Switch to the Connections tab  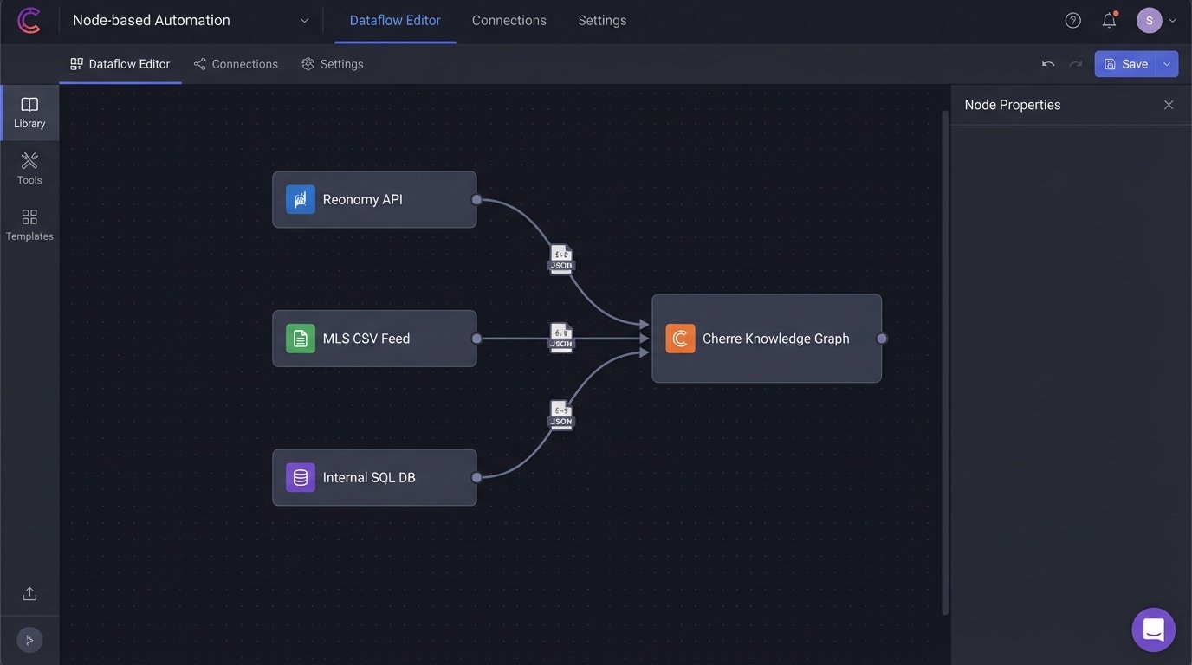[509, 19]
